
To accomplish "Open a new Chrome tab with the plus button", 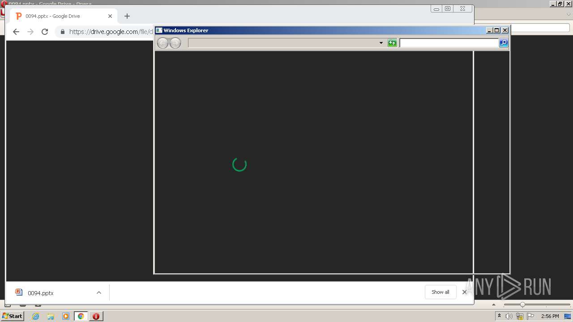I will pos(127,16).
